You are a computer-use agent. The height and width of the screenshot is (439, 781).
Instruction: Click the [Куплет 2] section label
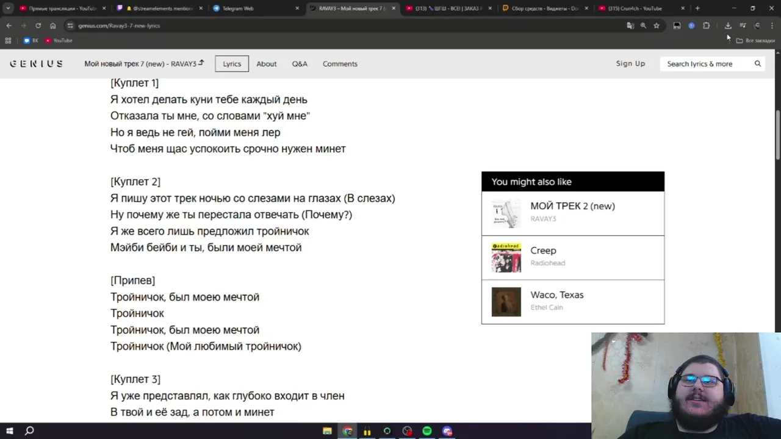(135, 182)
